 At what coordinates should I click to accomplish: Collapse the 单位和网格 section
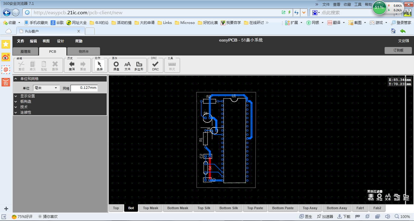[60, 79]
